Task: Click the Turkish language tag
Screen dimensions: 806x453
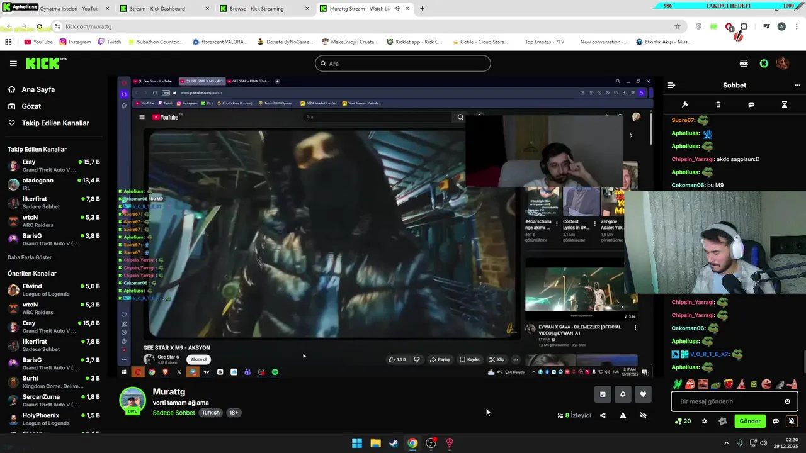Action: click(210, 413)
